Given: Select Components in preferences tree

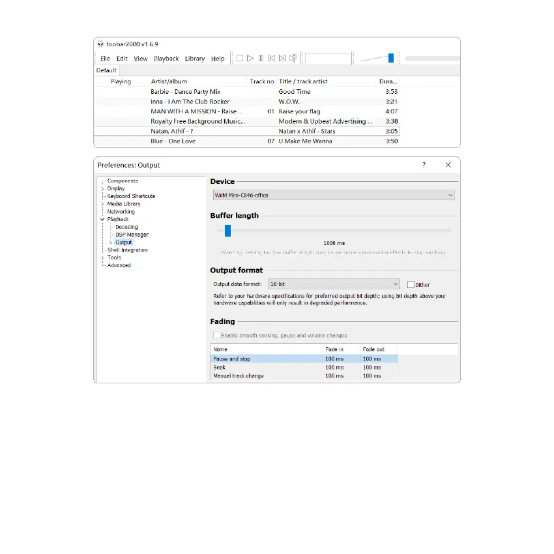Looking at the screenshot, I should [123, 181].
